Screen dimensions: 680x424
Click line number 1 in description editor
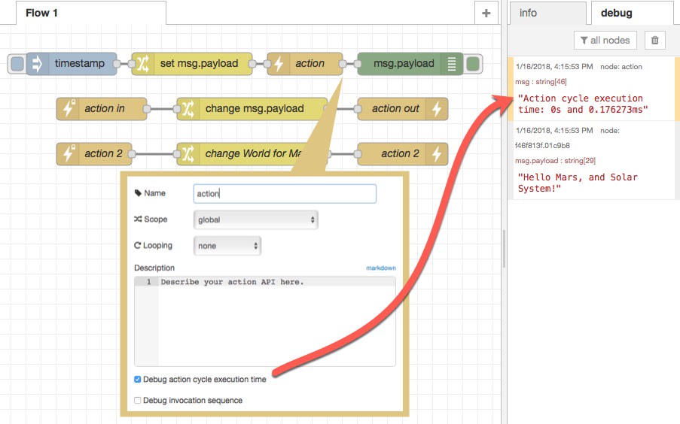[x=149, y=282]
